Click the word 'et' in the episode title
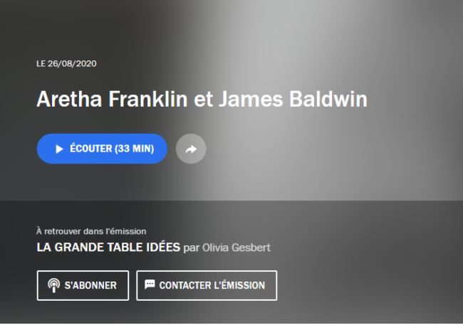 tap(203, 99)
